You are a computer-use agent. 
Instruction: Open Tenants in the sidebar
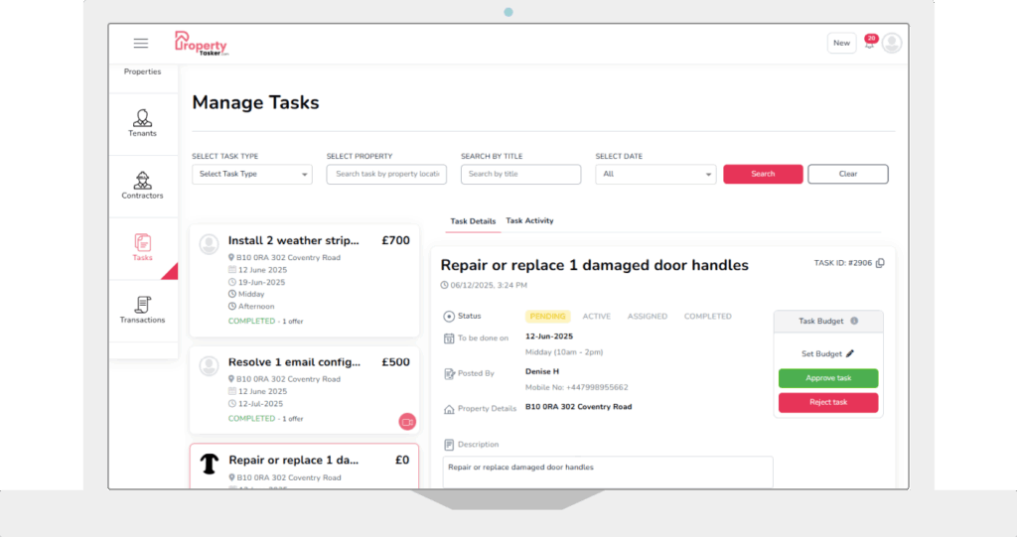click(x=142, y=123)
